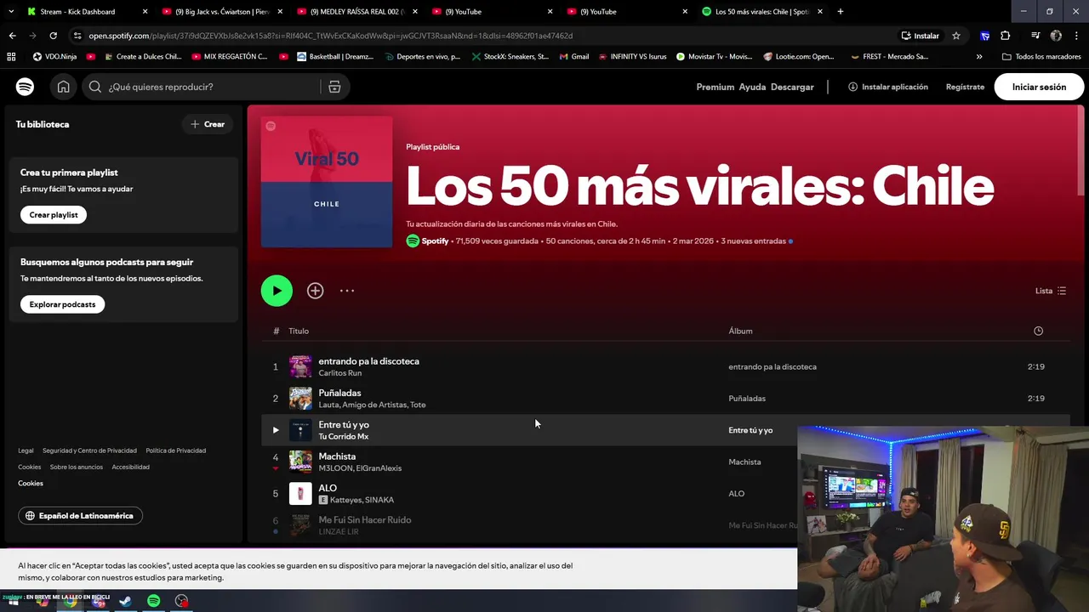Click the Viral 50 Chile playlist cover
The width and height of the screenshot is (1089, 612).
327,182
